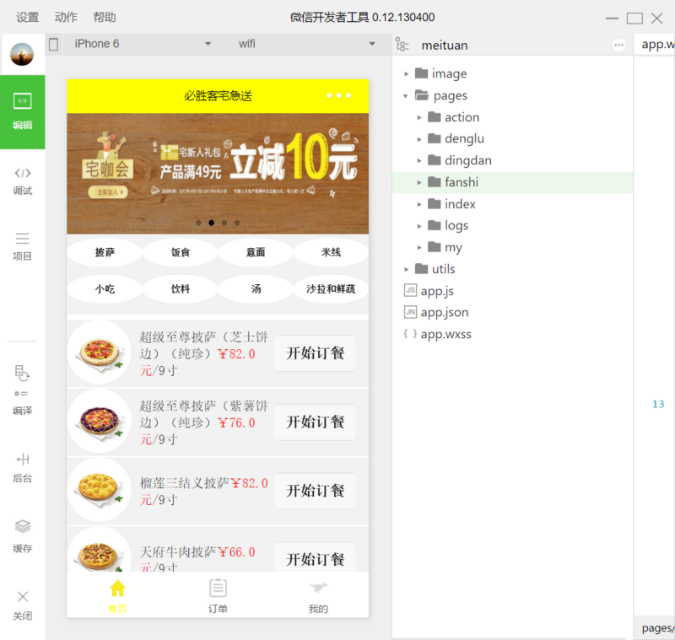Expand the my folder

tap(419, 247)
